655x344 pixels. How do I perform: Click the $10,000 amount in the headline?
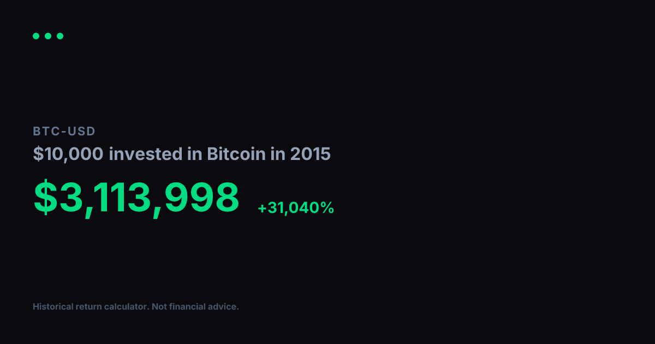[x=68, y=154]
